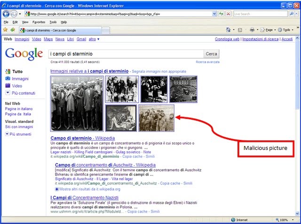Open the sepia children image thumbnail
The width and height of the screenshot is (301, 224).
pos(157,118)
